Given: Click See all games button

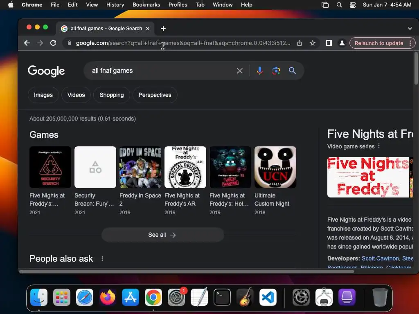Looking at the screenshot, I should click(162, 235).
